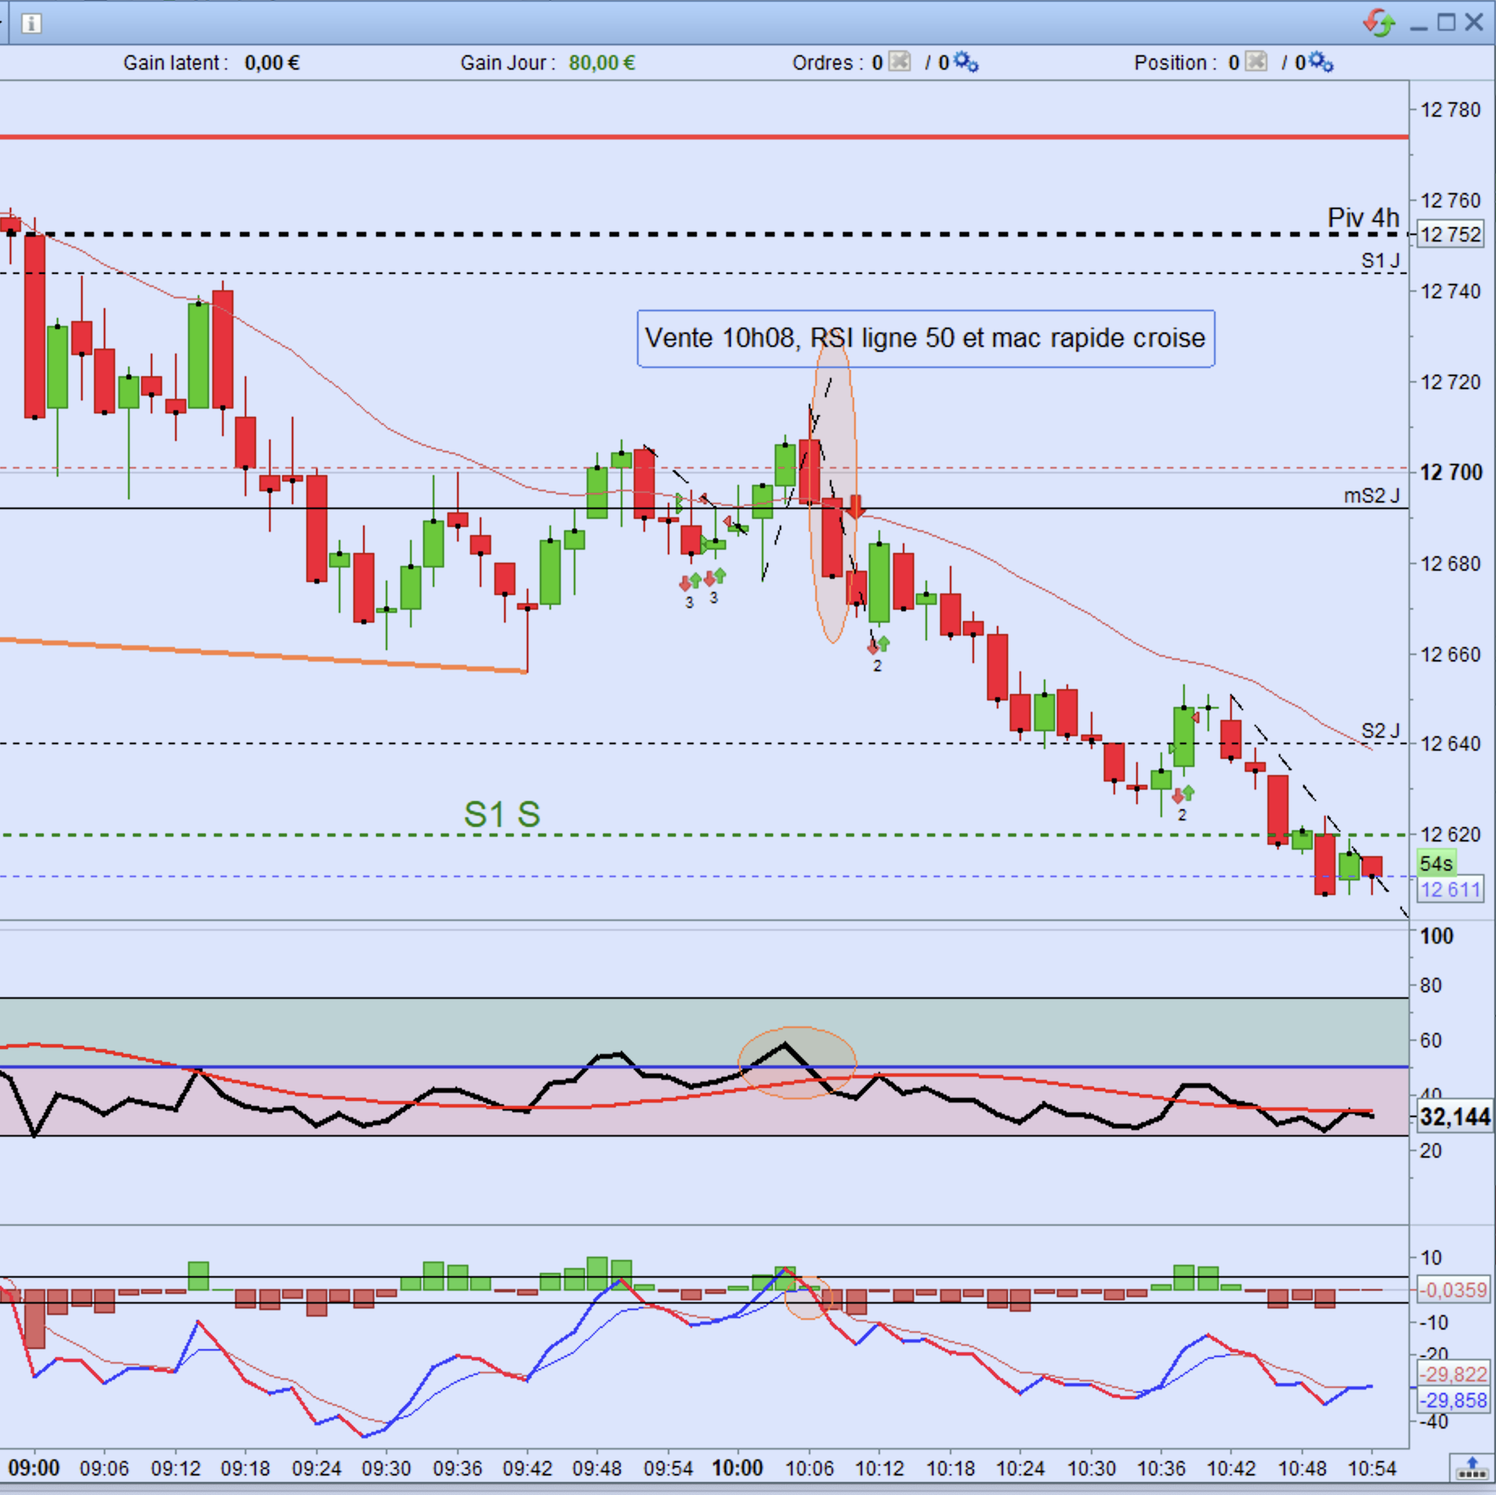This screenshot has width=1496, height=1495.
Task: Open the Ordres gear settings icon
Action: pos(965,62)
